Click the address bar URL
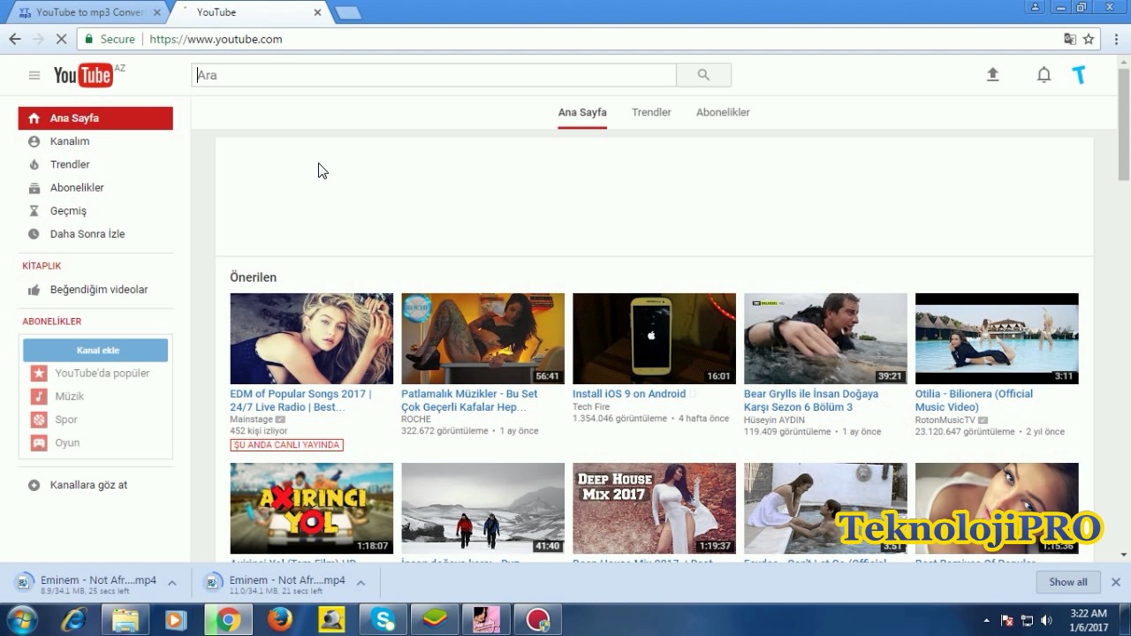1131x636 pixels. (216, 39)
